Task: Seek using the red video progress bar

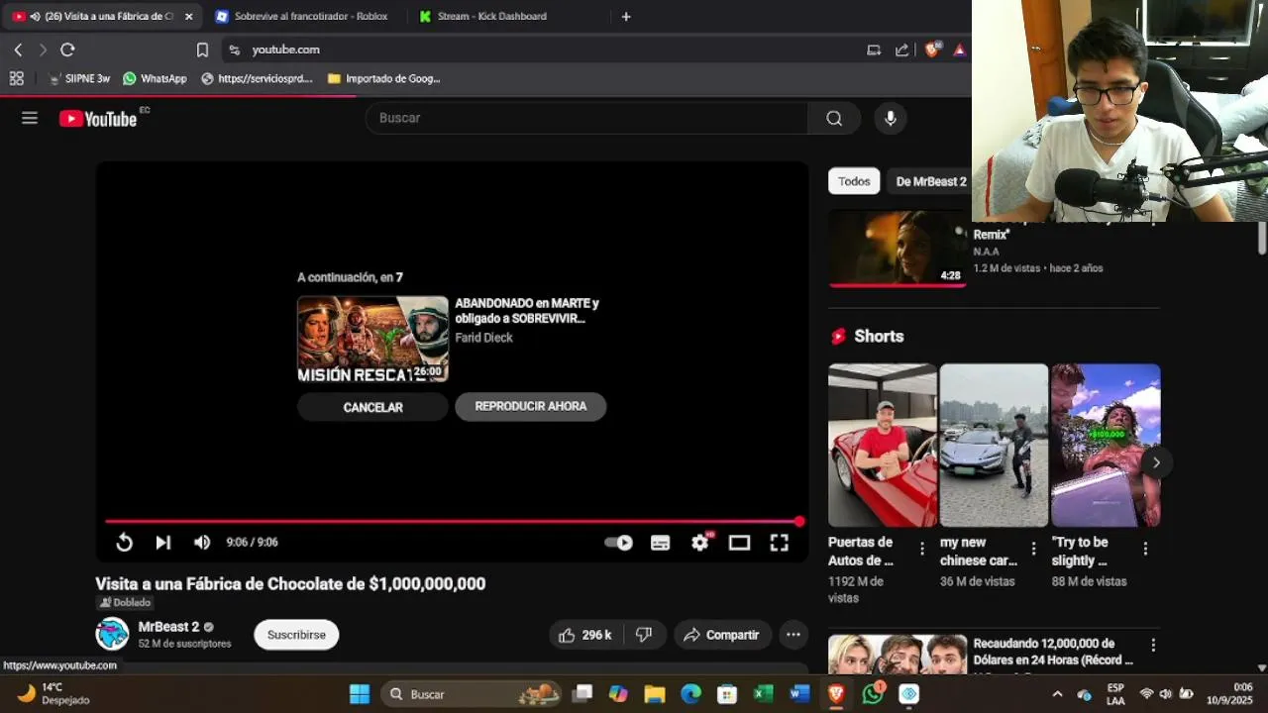Action: [x=452, y=521]
